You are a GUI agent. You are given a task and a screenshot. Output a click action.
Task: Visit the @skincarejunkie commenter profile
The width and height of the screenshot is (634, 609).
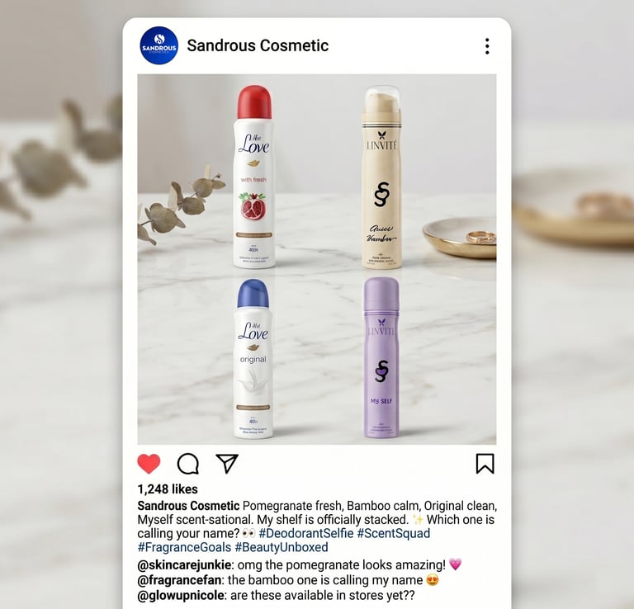coord(184,564)
